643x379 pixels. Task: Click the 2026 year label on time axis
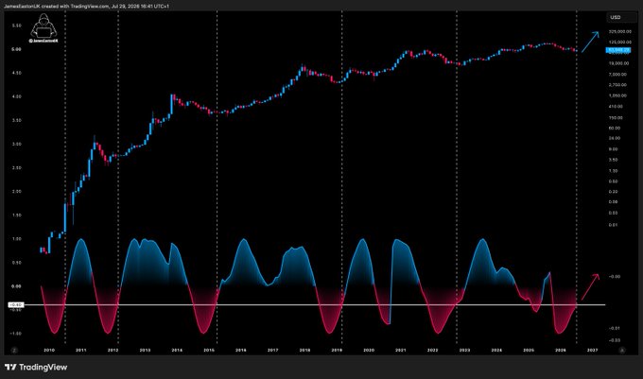point(561,351)
